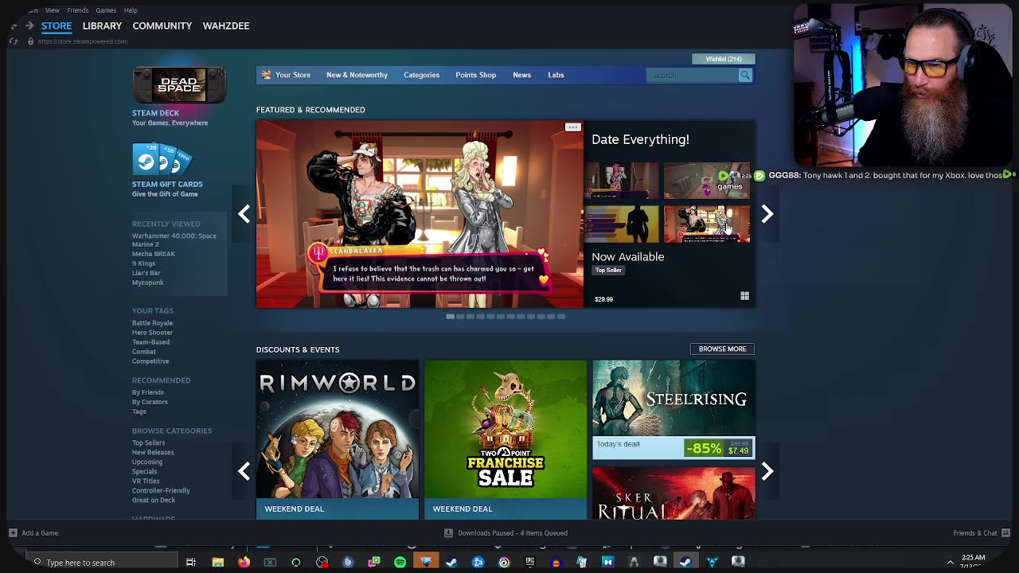Open the Your Store dropdown
Image resolution: width=1019 pixels, height=573 pixels.
click(293, 75)
